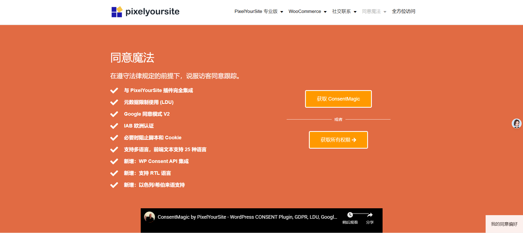Click the checkmark next to 元数据限制使用 (LDU)
523x233 pixels.
click(114, 102)
